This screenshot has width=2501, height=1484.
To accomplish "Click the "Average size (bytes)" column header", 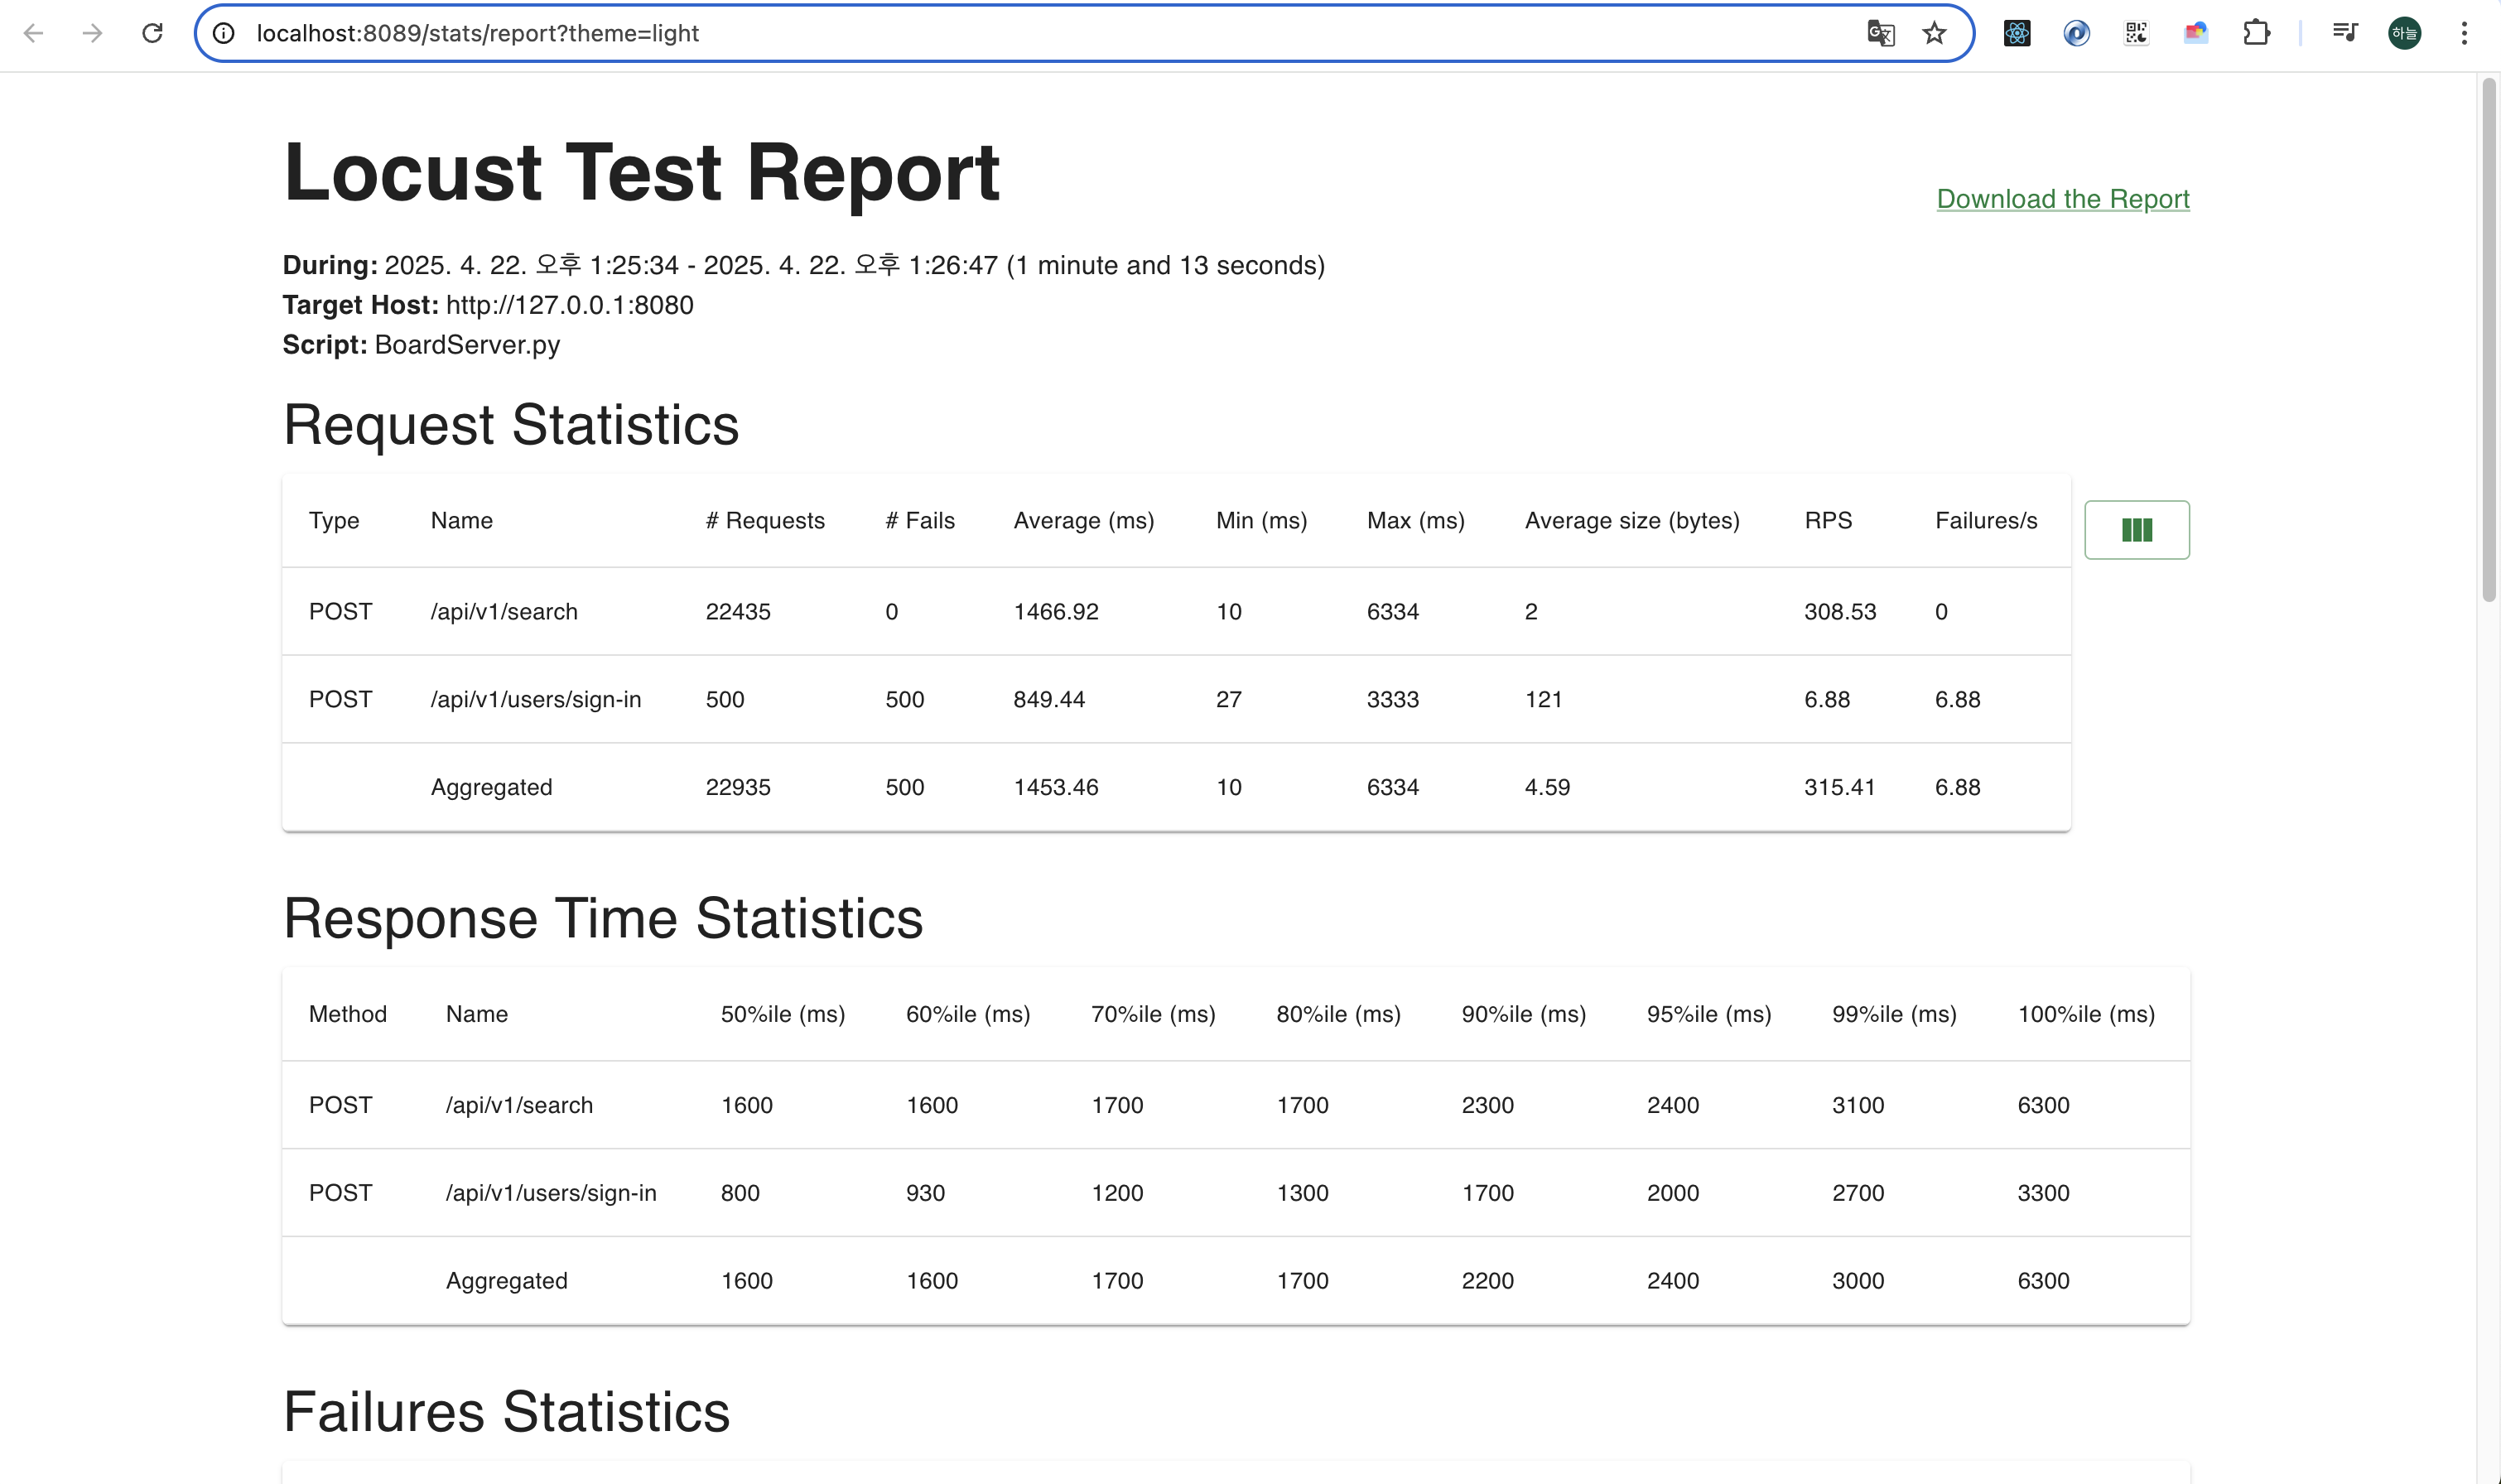I will click(1632, 521).
